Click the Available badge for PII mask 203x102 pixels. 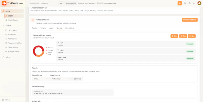190,51
